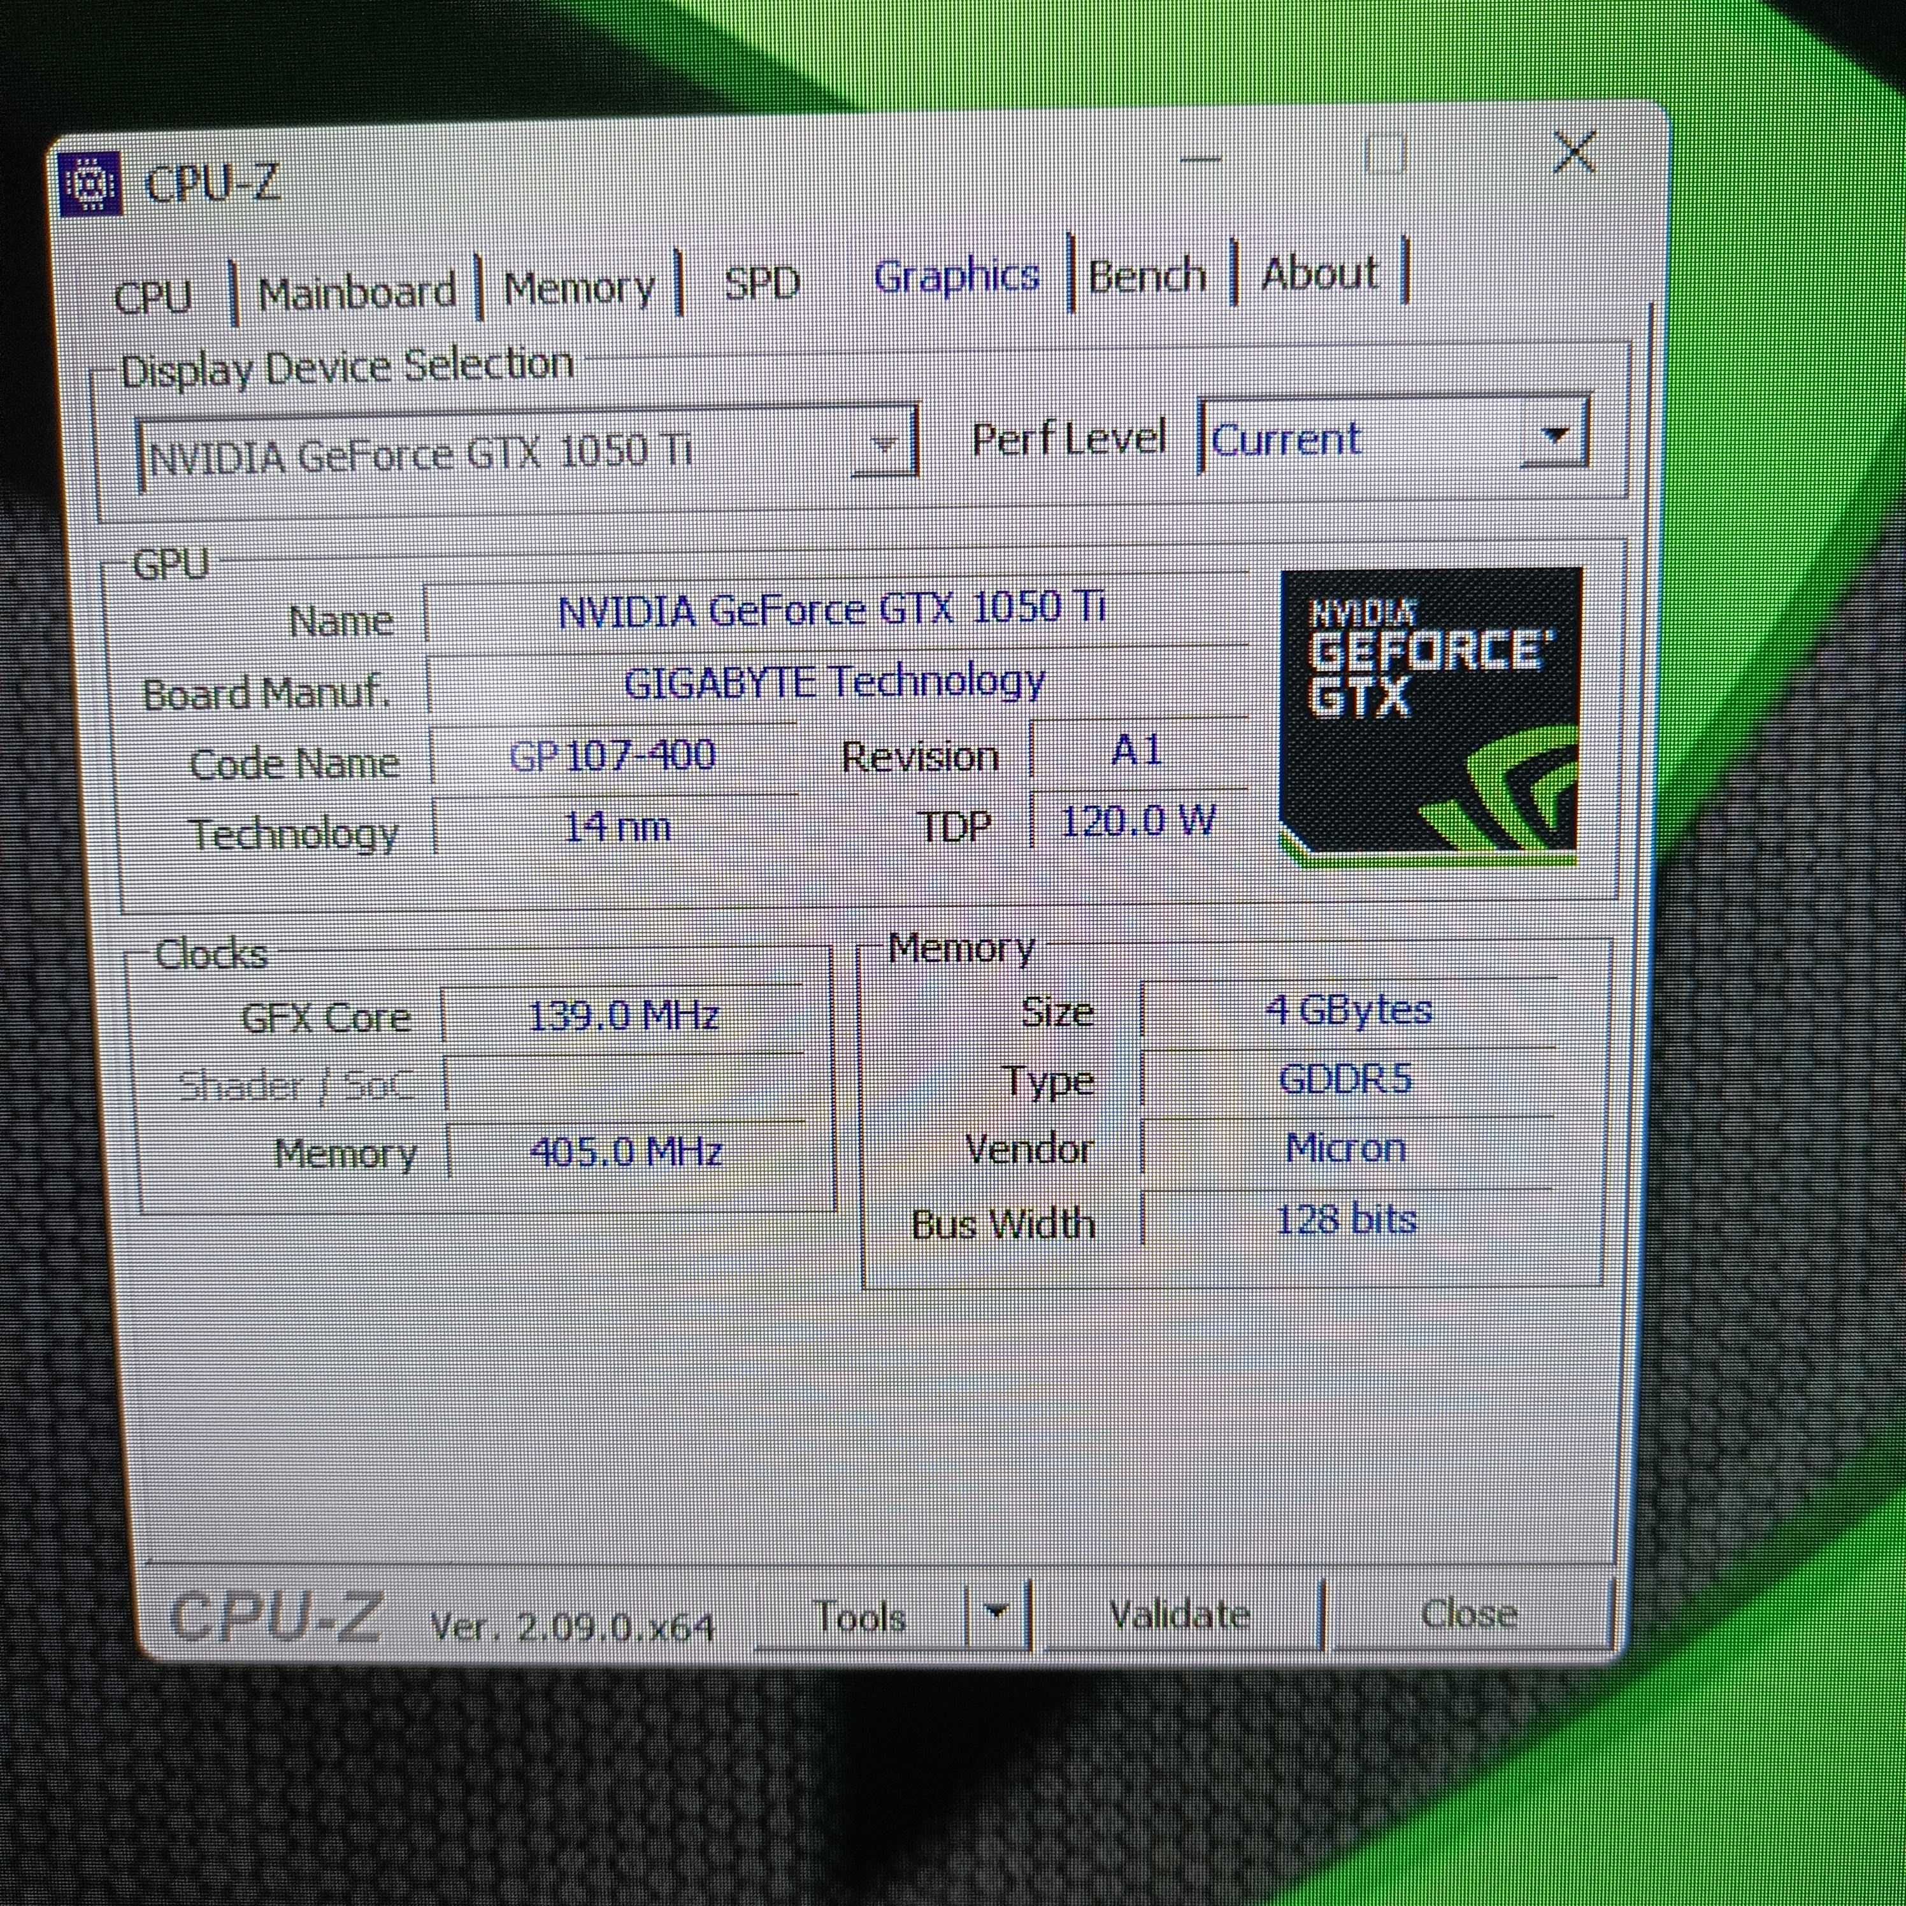Click the Close button at bottom
Image resolution: width=1906 pixels, height=1906 pixels.
point(1469,1613)
